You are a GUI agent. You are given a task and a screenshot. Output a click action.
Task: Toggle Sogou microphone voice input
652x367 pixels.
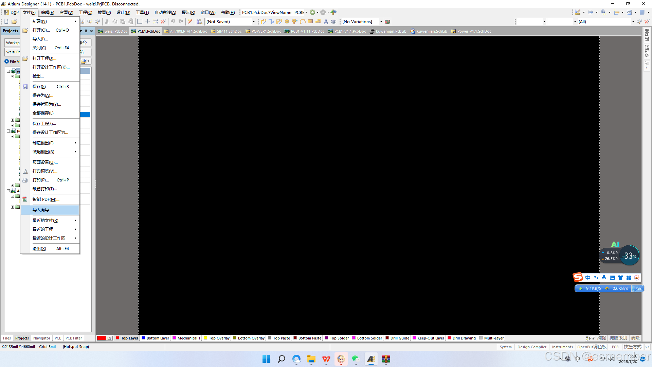[x=604, y=278]
